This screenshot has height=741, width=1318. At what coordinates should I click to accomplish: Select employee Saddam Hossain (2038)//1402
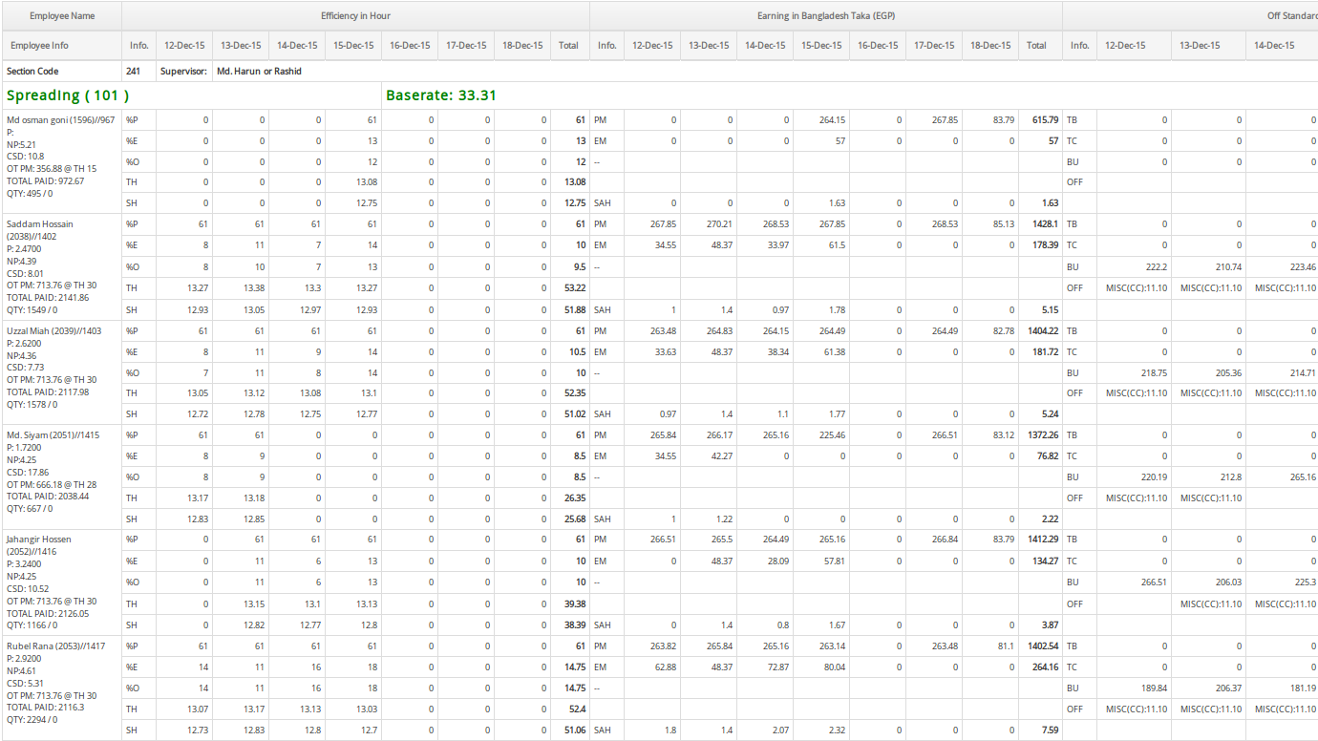[39, 229]
